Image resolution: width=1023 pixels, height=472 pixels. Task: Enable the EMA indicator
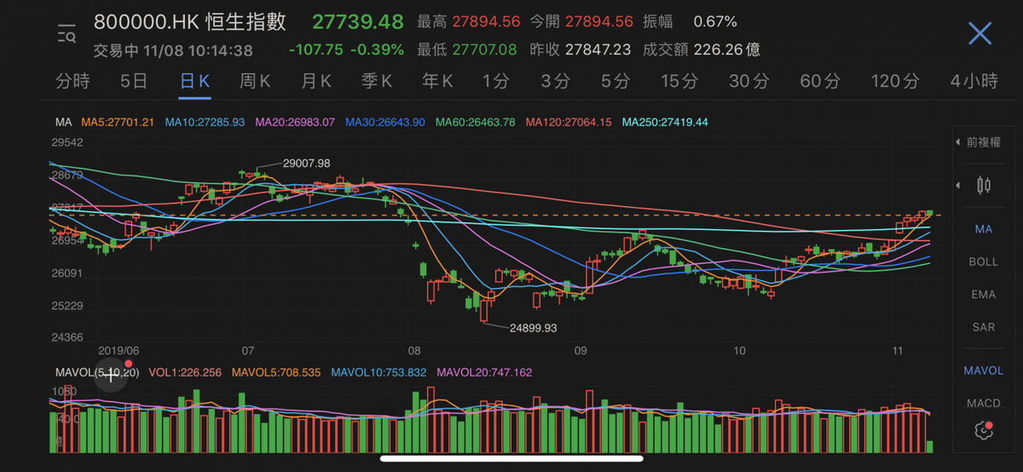coord(983,295)
